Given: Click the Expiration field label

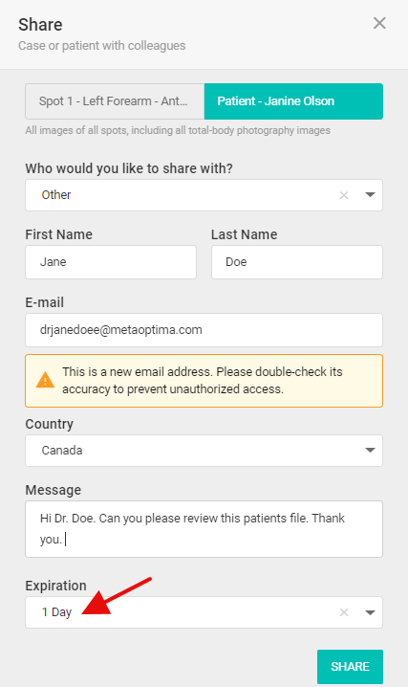Looking at the screenshot, I should click(x=55, y=586).
